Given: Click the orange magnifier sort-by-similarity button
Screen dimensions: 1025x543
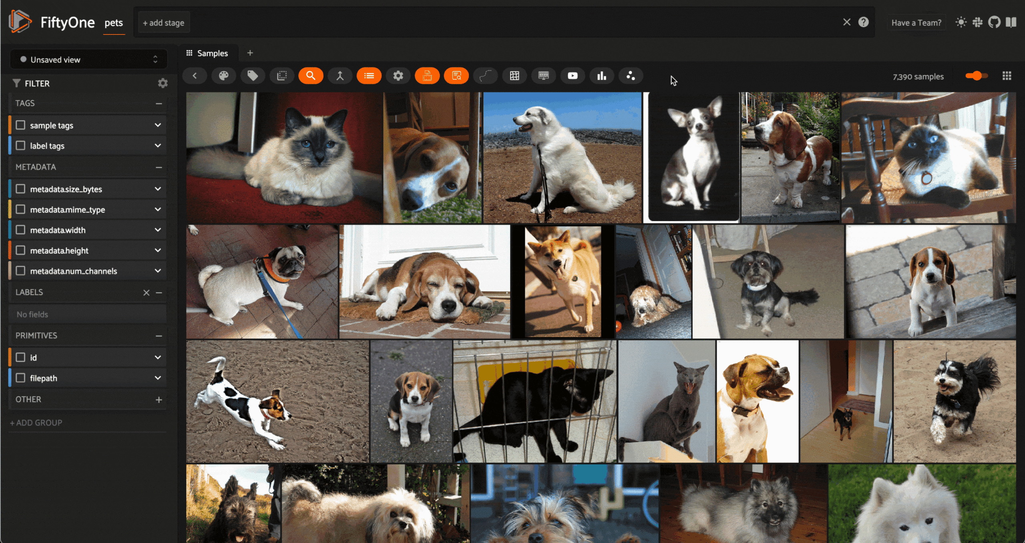Looking at the screenshot, I should click(x=311, y=76).
